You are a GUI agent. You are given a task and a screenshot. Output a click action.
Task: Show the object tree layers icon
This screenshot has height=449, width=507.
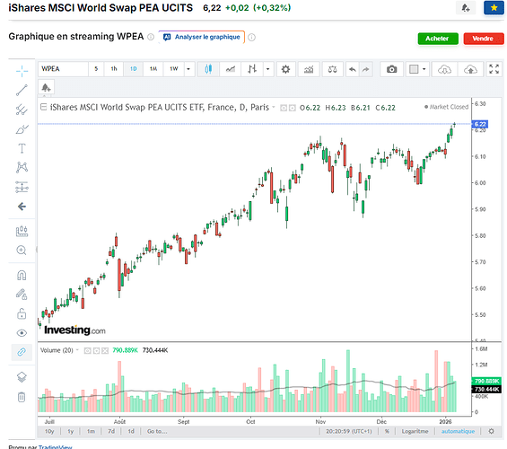click(x=22, y=377)
